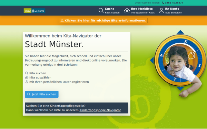
Task: Click the house icon beside Kita auswählen
Action: coord(27,77)
